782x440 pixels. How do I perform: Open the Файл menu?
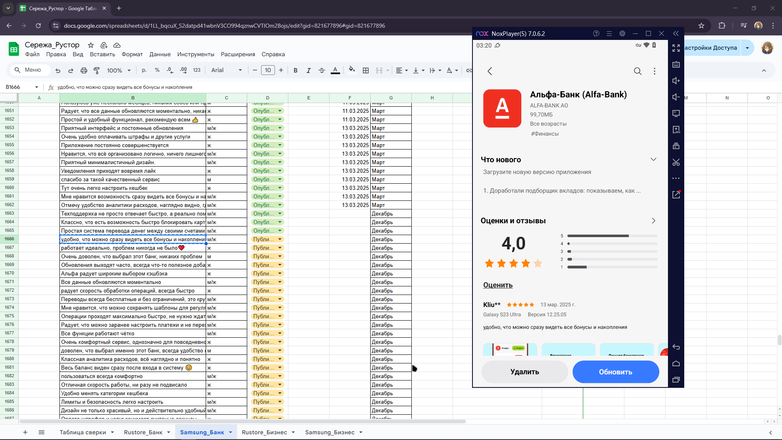pos(32,54)
